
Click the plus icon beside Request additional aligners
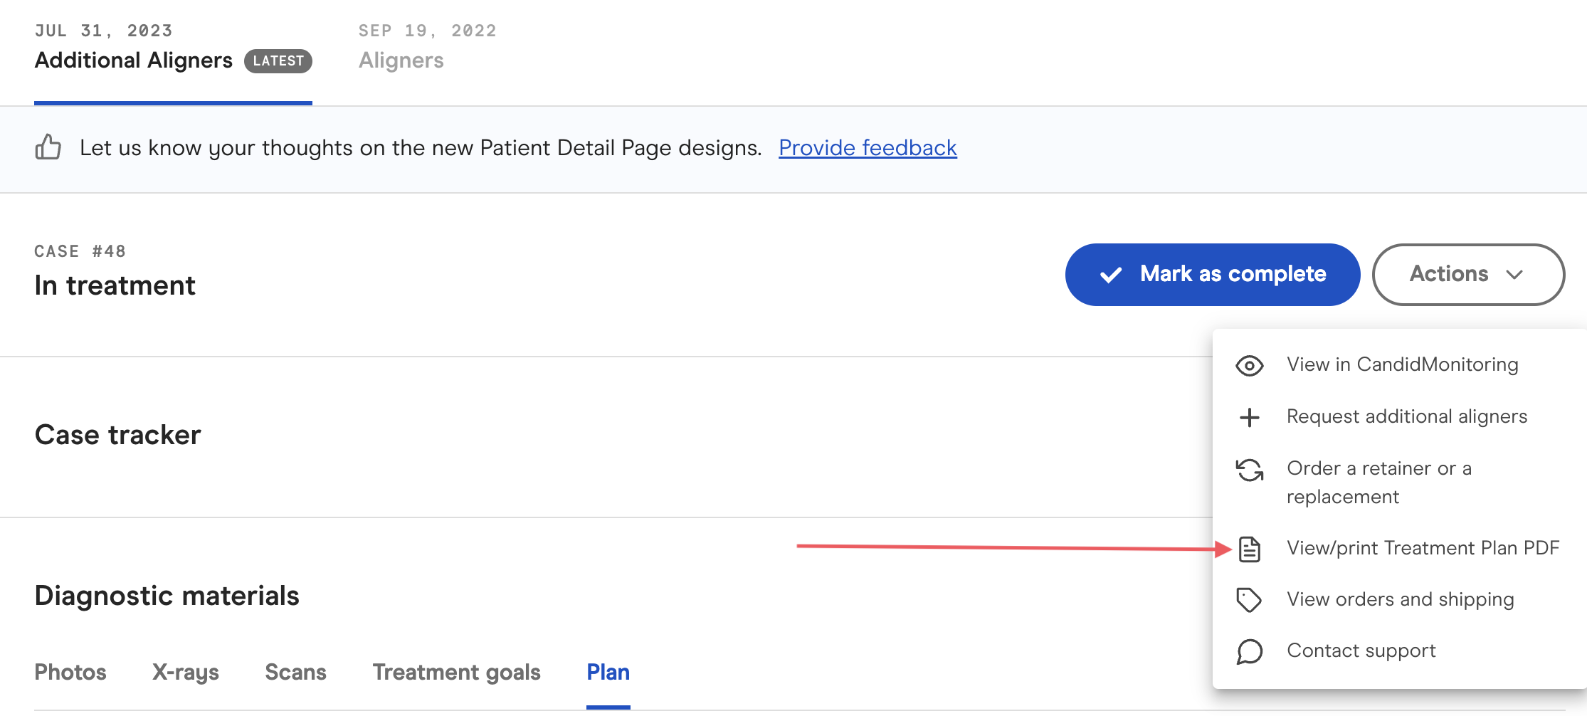pyautogui.click(x=1250, y=417)
